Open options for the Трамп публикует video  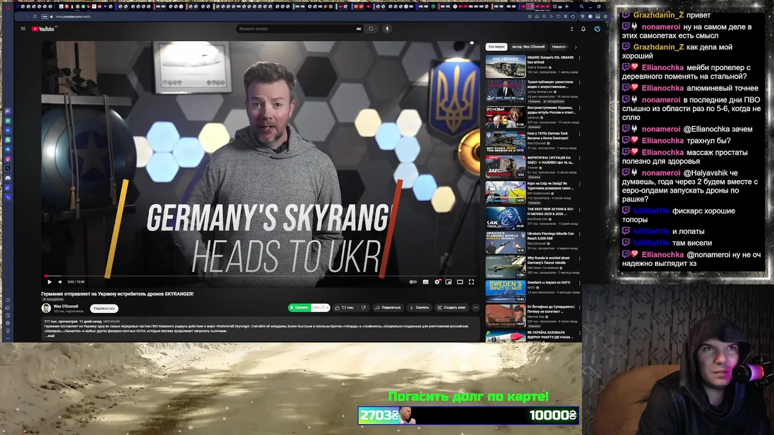(579, 83)
